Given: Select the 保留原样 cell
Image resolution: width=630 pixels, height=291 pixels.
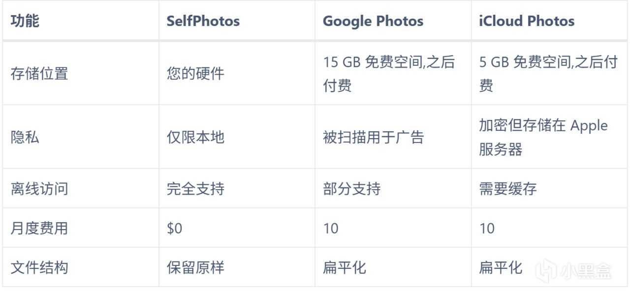Looking at the screenshot, I should (x=195, y=267).
